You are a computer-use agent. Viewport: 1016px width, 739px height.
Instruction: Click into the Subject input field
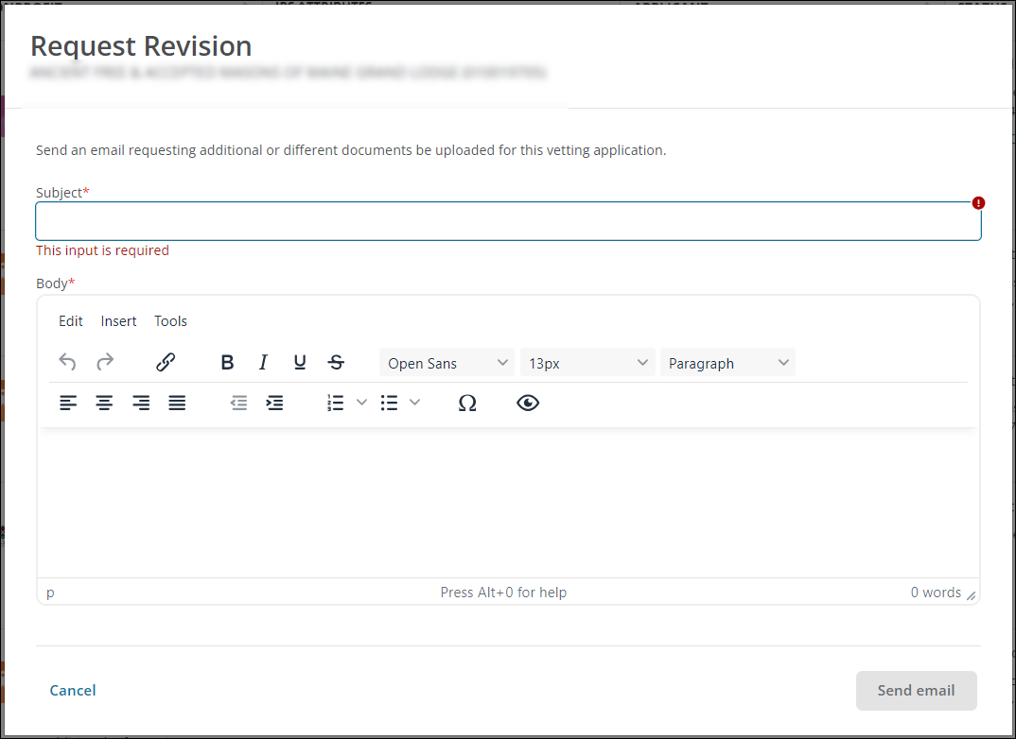(508, 222)
